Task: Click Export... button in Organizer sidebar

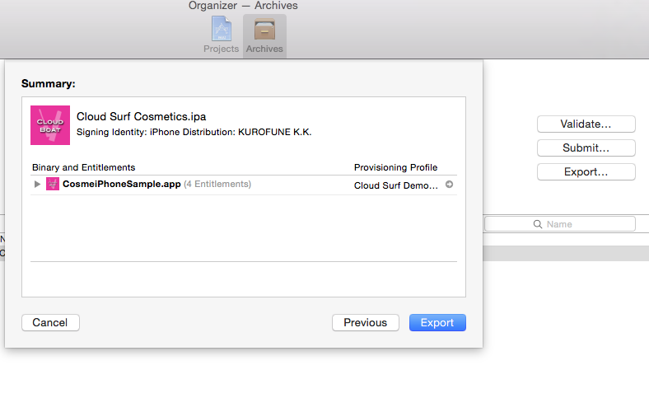Action: point(586,172)
